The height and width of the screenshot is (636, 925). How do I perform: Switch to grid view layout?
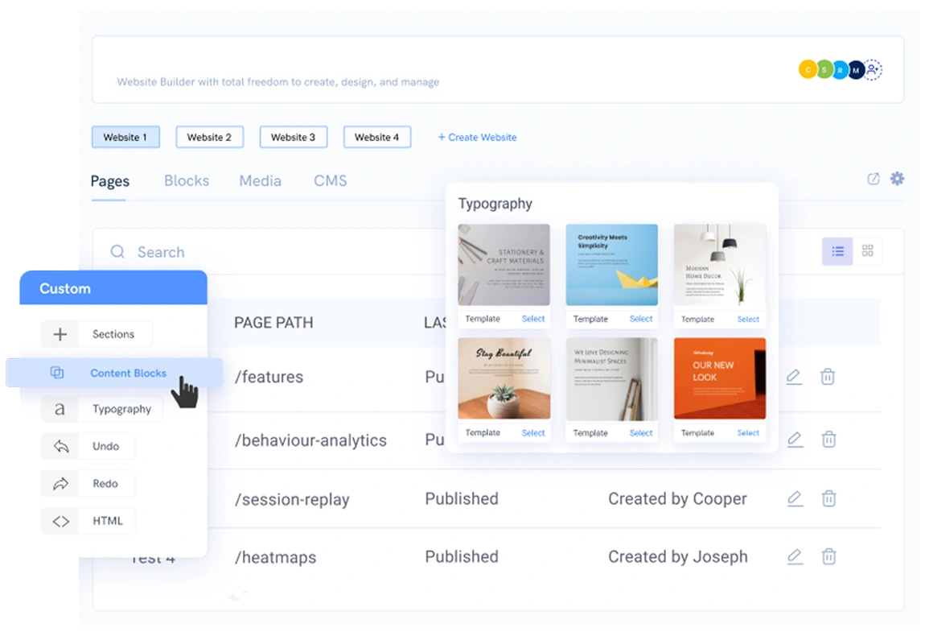pyautogui.click(x=867, y=251)
